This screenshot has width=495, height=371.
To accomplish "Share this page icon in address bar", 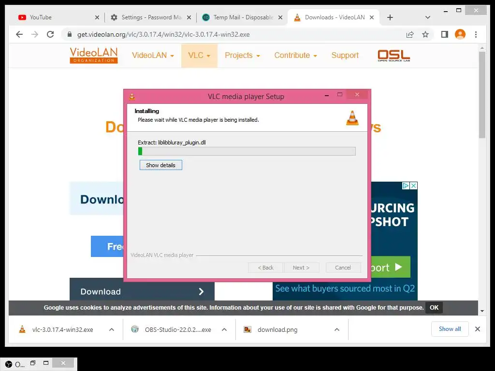I will pos(410,34).
